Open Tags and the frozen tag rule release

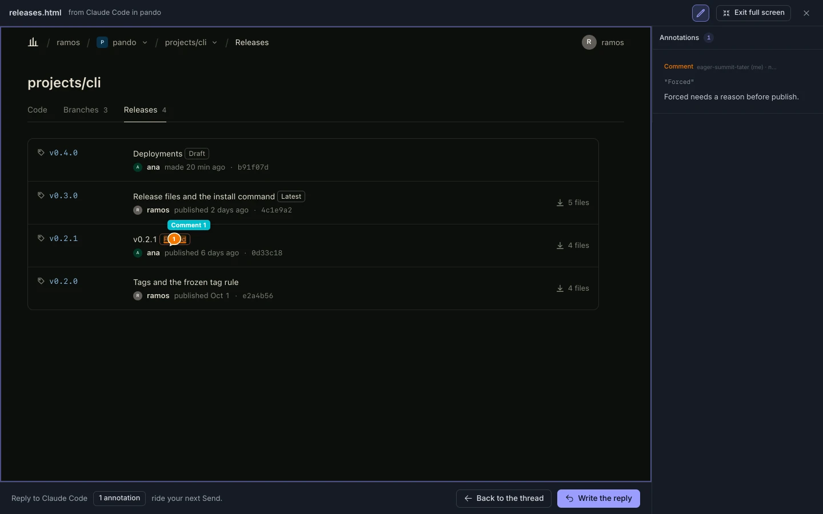pyautogui.click(x=186, y=282)
